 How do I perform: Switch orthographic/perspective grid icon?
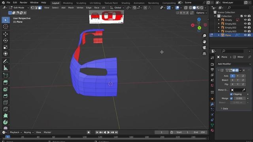tap(204, 54)
